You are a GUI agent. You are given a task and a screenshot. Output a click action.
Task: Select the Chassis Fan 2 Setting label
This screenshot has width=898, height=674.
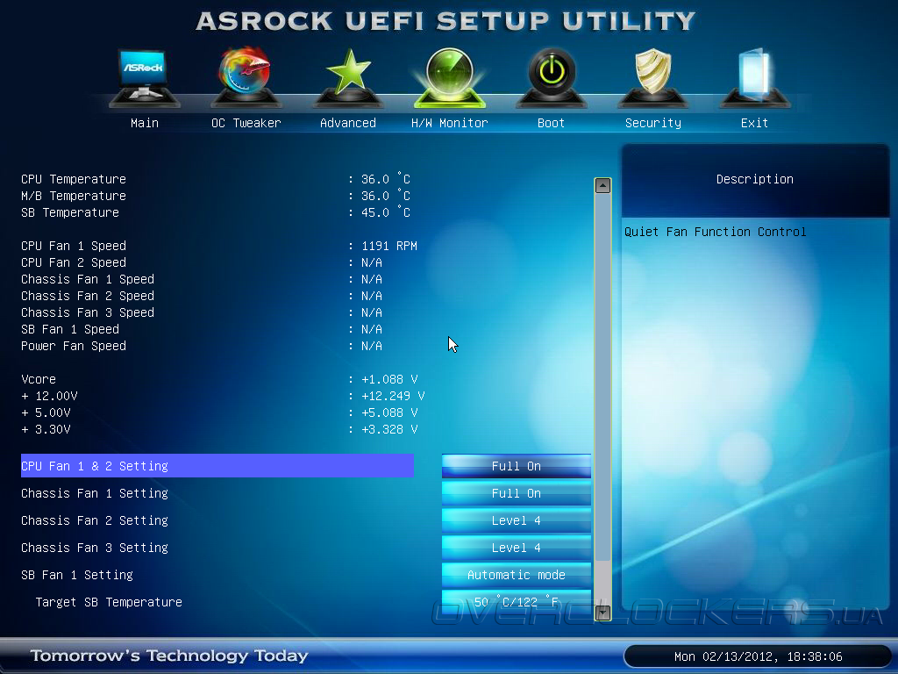pyautogui.click(x=95, y=520)
